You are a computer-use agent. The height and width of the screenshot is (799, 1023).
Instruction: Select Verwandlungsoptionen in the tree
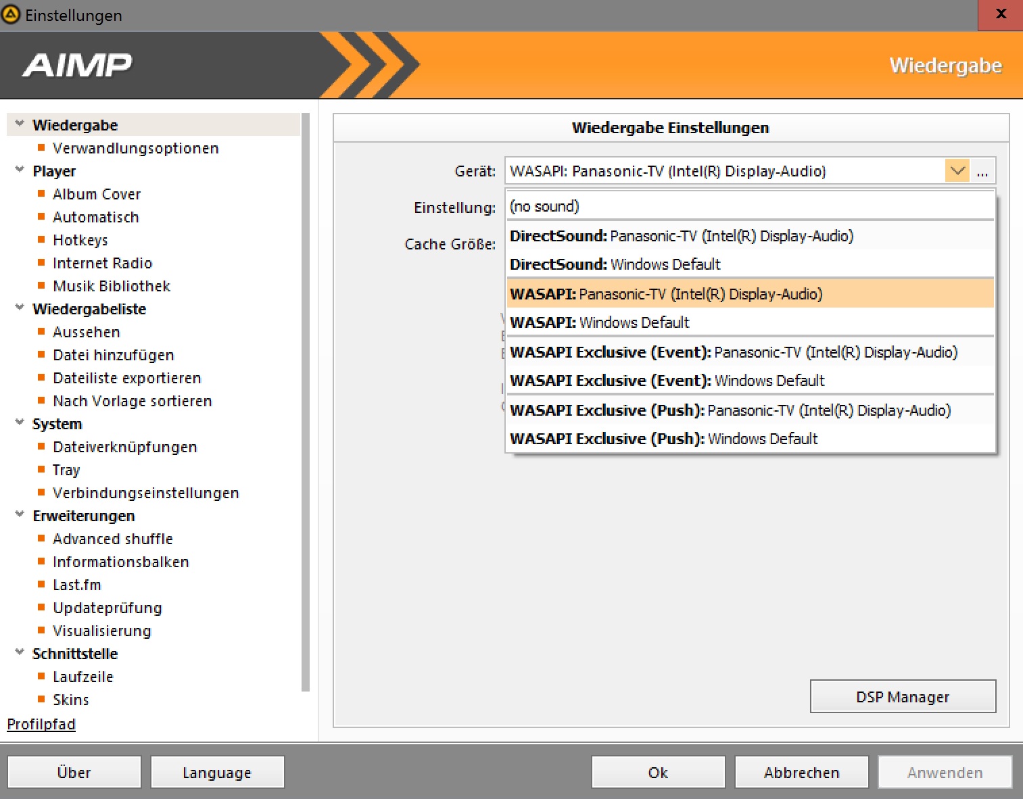click(x=136, y=148)
